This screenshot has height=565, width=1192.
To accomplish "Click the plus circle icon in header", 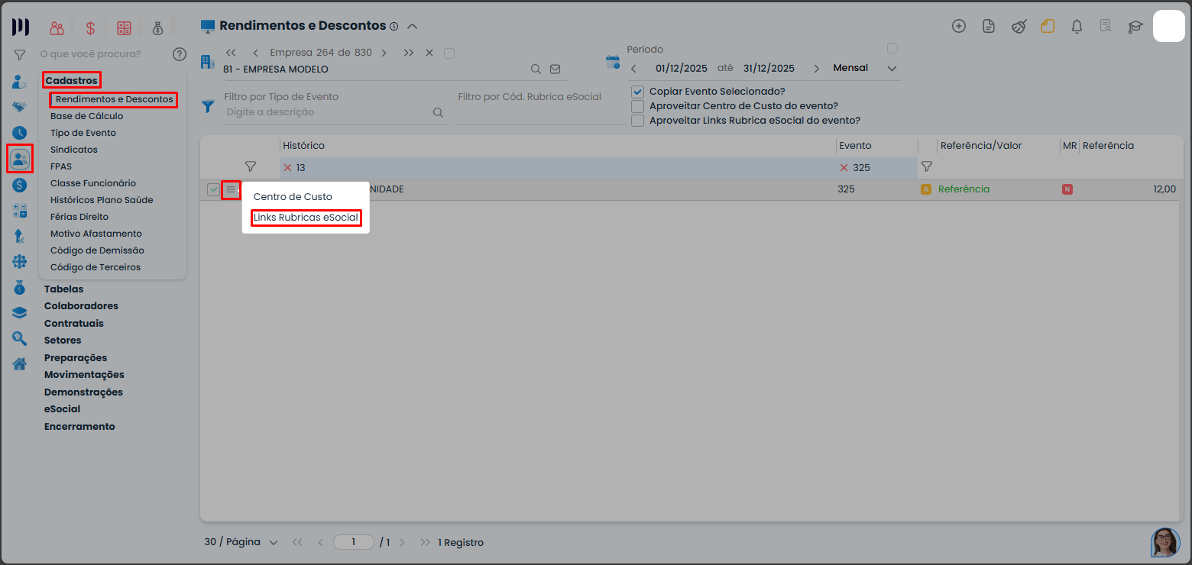I will (x=959, y=26).
